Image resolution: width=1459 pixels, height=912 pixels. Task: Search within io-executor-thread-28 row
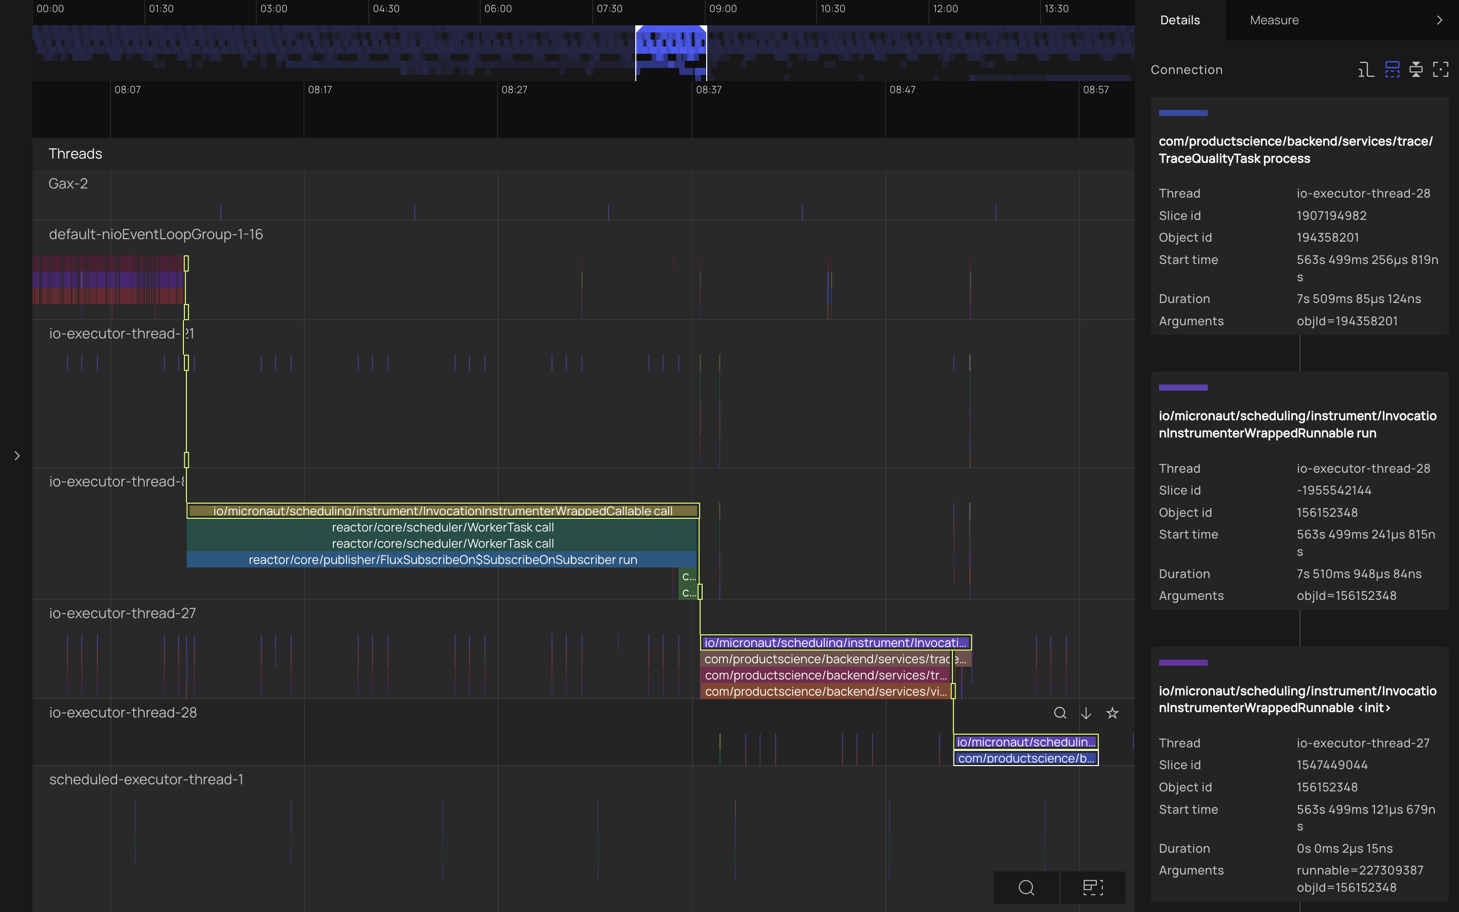click(x=1060, y=713)
